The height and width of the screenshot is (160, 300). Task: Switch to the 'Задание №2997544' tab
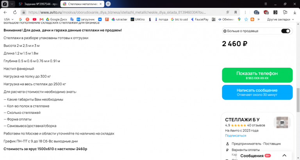point(38,4)
